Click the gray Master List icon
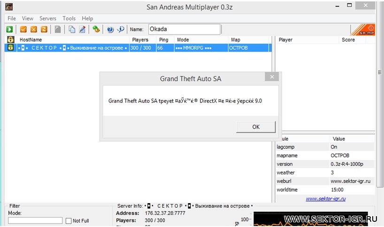The image size is (384, 227). [x=58, y=30]
